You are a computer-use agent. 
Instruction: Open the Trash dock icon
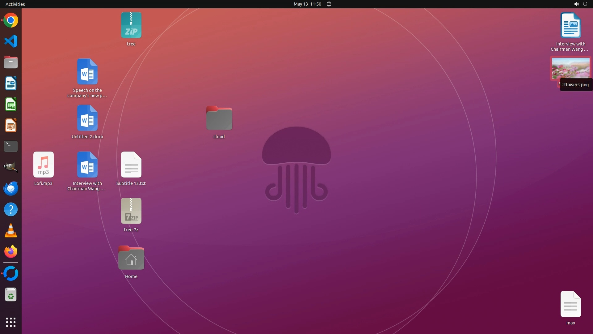11,295
